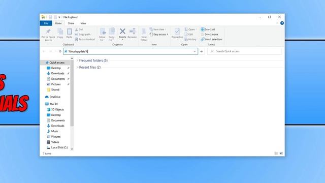Open the Copy to menu

pyautogui.click(x=112, y=35)
